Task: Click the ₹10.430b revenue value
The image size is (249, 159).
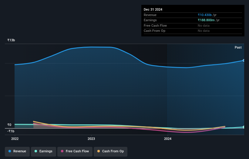Action: tap(205, 15)
